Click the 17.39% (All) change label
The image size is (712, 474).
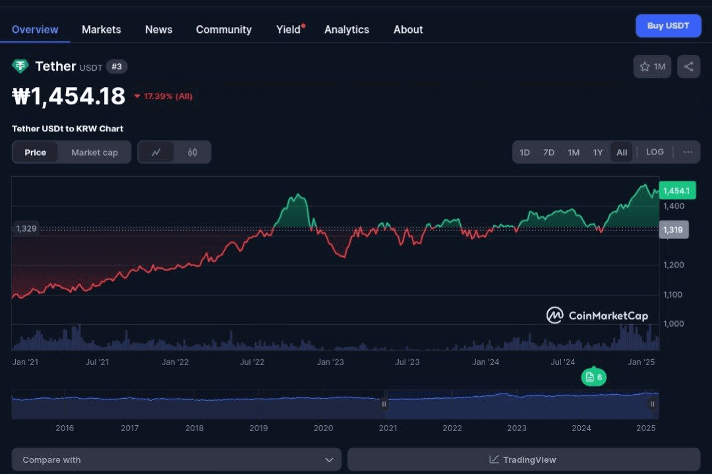click(x=168, y=96)
